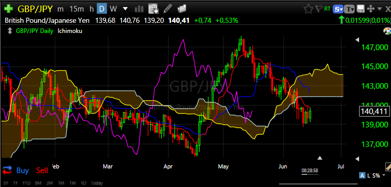The width and height of the screenshot is (391, 187).
Task: Click the bar chart type icon
Action: (x=139, y=9)
